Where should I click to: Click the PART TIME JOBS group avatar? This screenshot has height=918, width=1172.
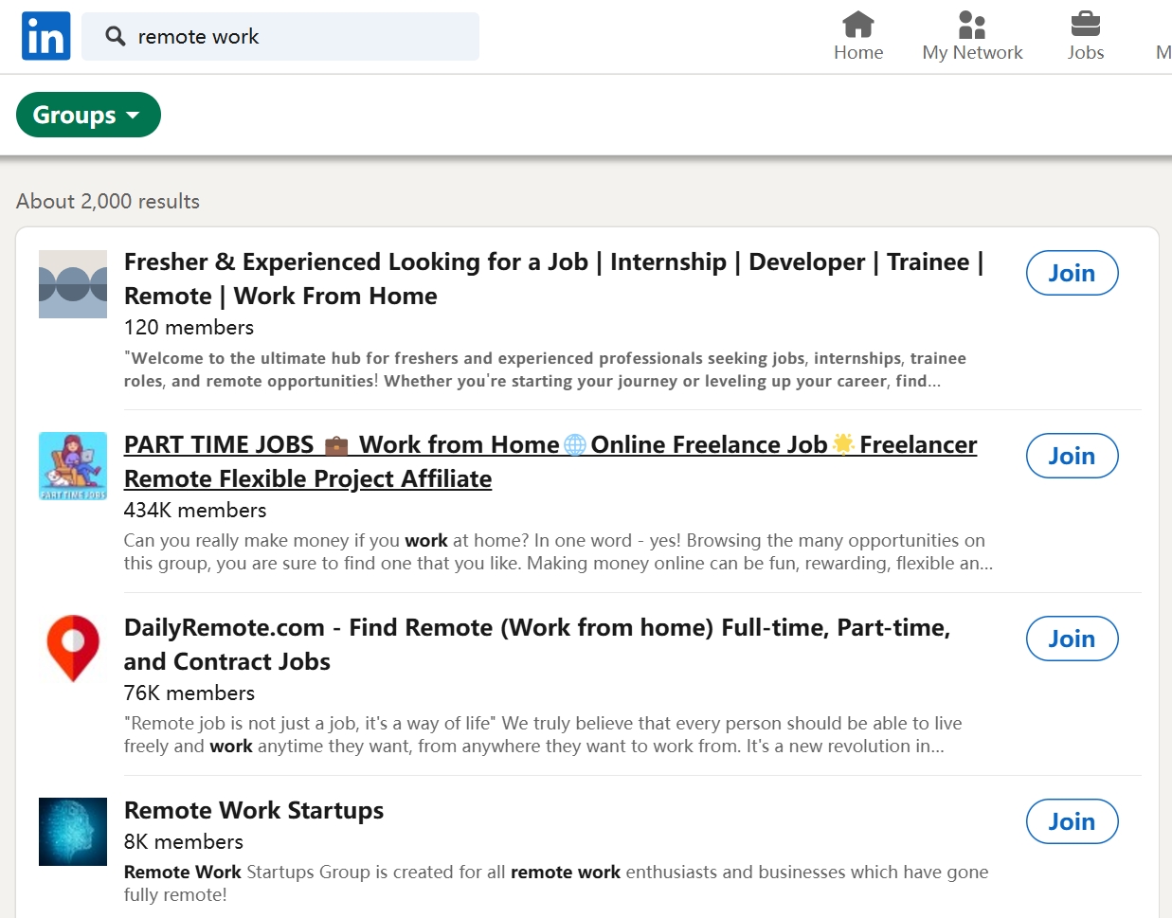point(72,465)
